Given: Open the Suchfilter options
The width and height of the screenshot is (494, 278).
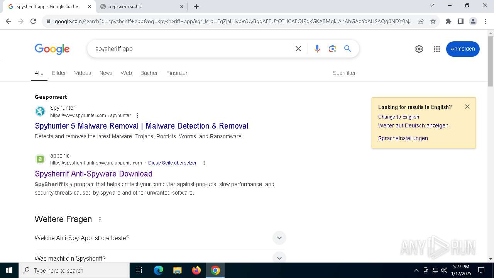Looking at the screenshot, I should (x=344, y=73).
